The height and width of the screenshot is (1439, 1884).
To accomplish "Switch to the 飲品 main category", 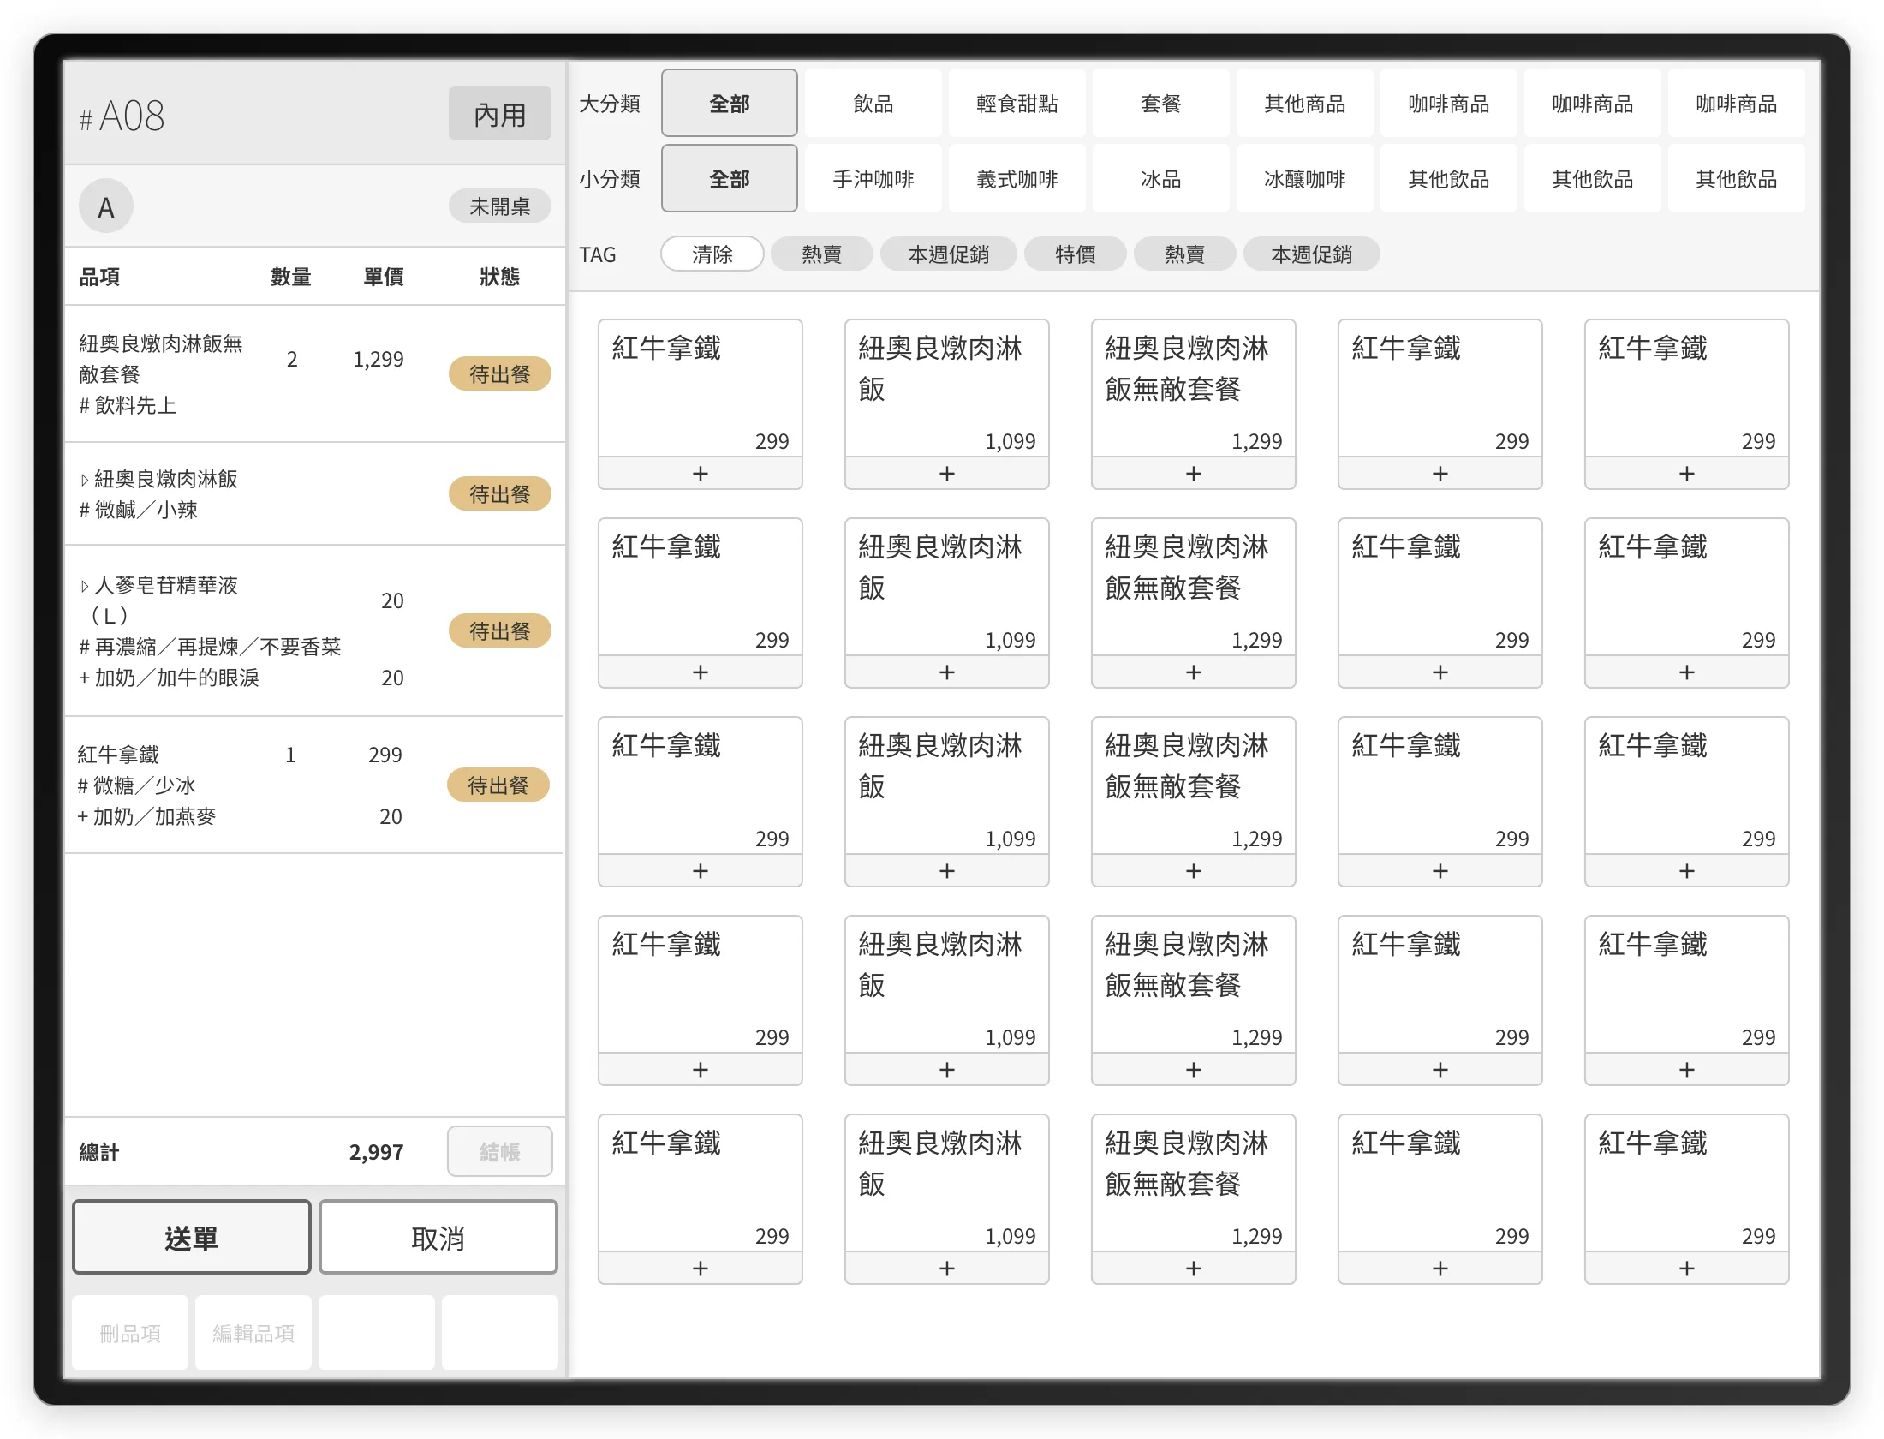I will (x=873, y=104).
